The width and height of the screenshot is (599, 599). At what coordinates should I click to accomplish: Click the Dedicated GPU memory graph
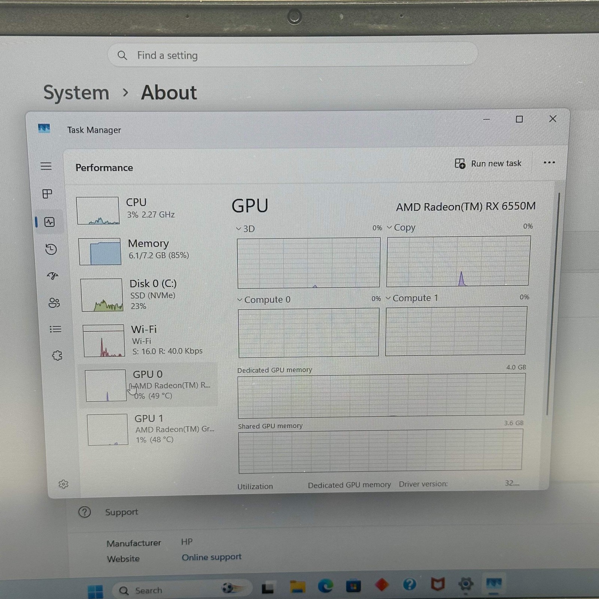[381, 395]
